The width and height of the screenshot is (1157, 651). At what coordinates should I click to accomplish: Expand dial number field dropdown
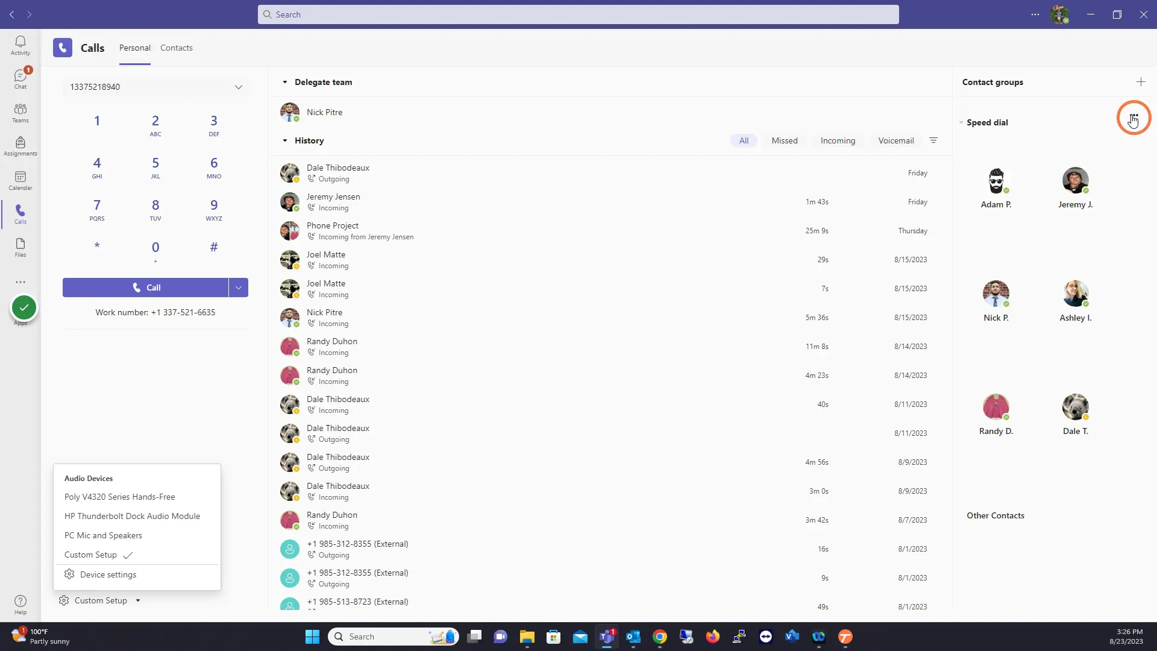pos(239,87)
